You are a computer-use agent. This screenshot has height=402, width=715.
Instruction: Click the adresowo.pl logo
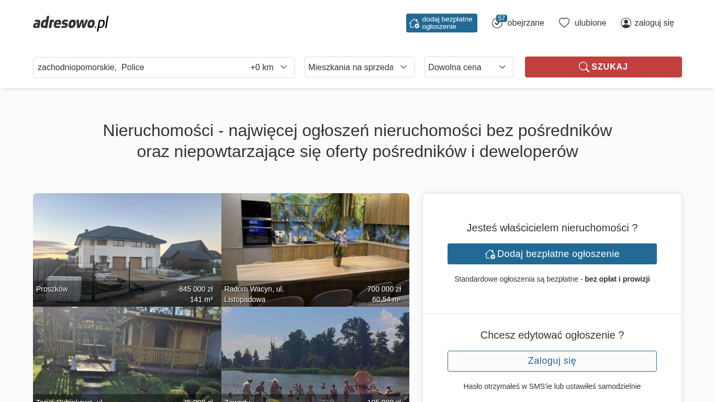pyautogui.click(x=71, y=23)
